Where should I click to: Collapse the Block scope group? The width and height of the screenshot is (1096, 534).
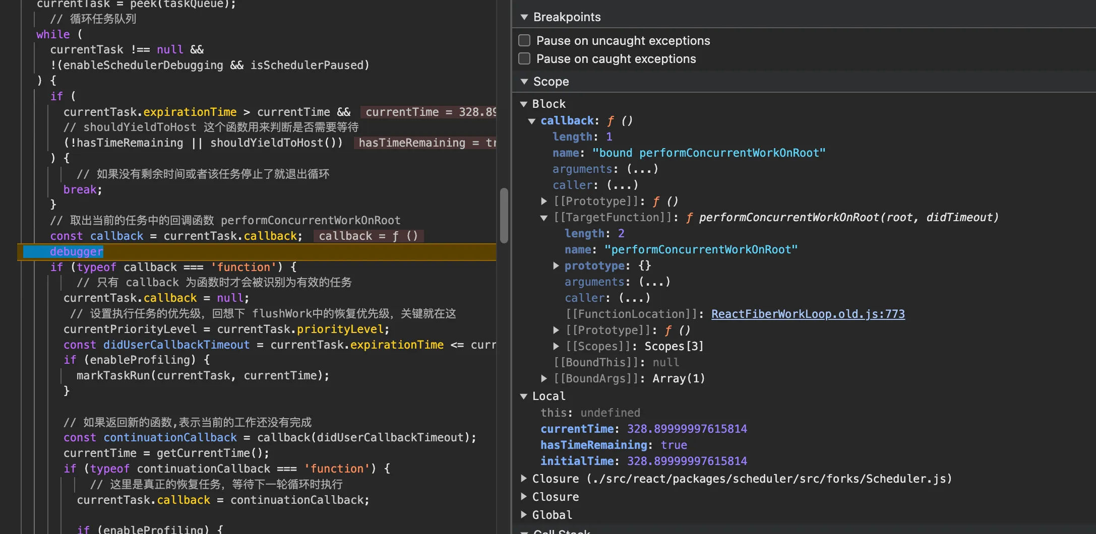pyautogui.click(x=524, y=104)
